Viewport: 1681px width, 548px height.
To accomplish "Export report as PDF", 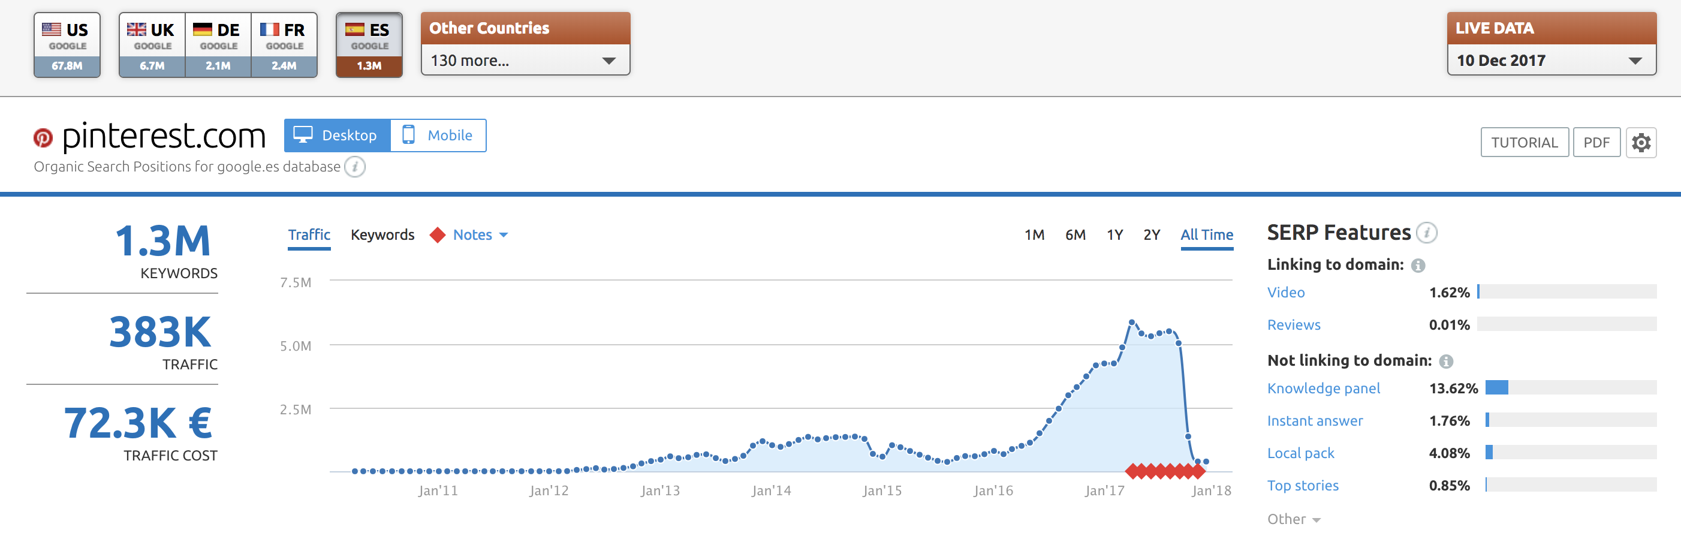I will [1596, 142].
